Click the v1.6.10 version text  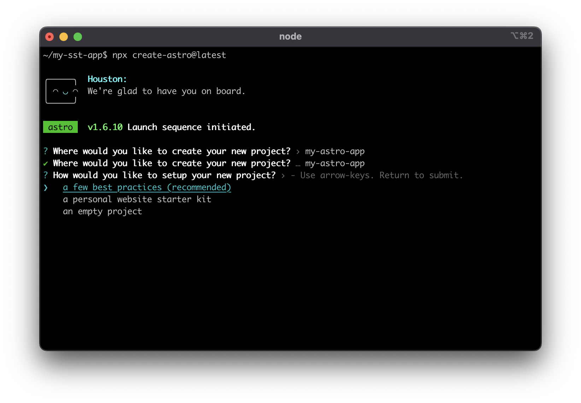[105, 127]
